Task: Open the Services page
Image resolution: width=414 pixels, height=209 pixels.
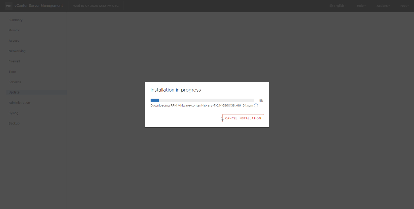Action: (15, 82)
